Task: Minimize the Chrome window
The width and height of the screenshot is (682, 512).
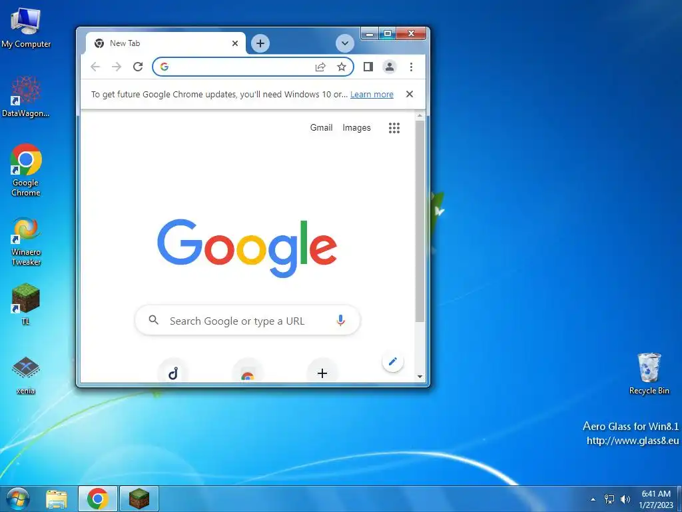Action: tap(370, 33)
